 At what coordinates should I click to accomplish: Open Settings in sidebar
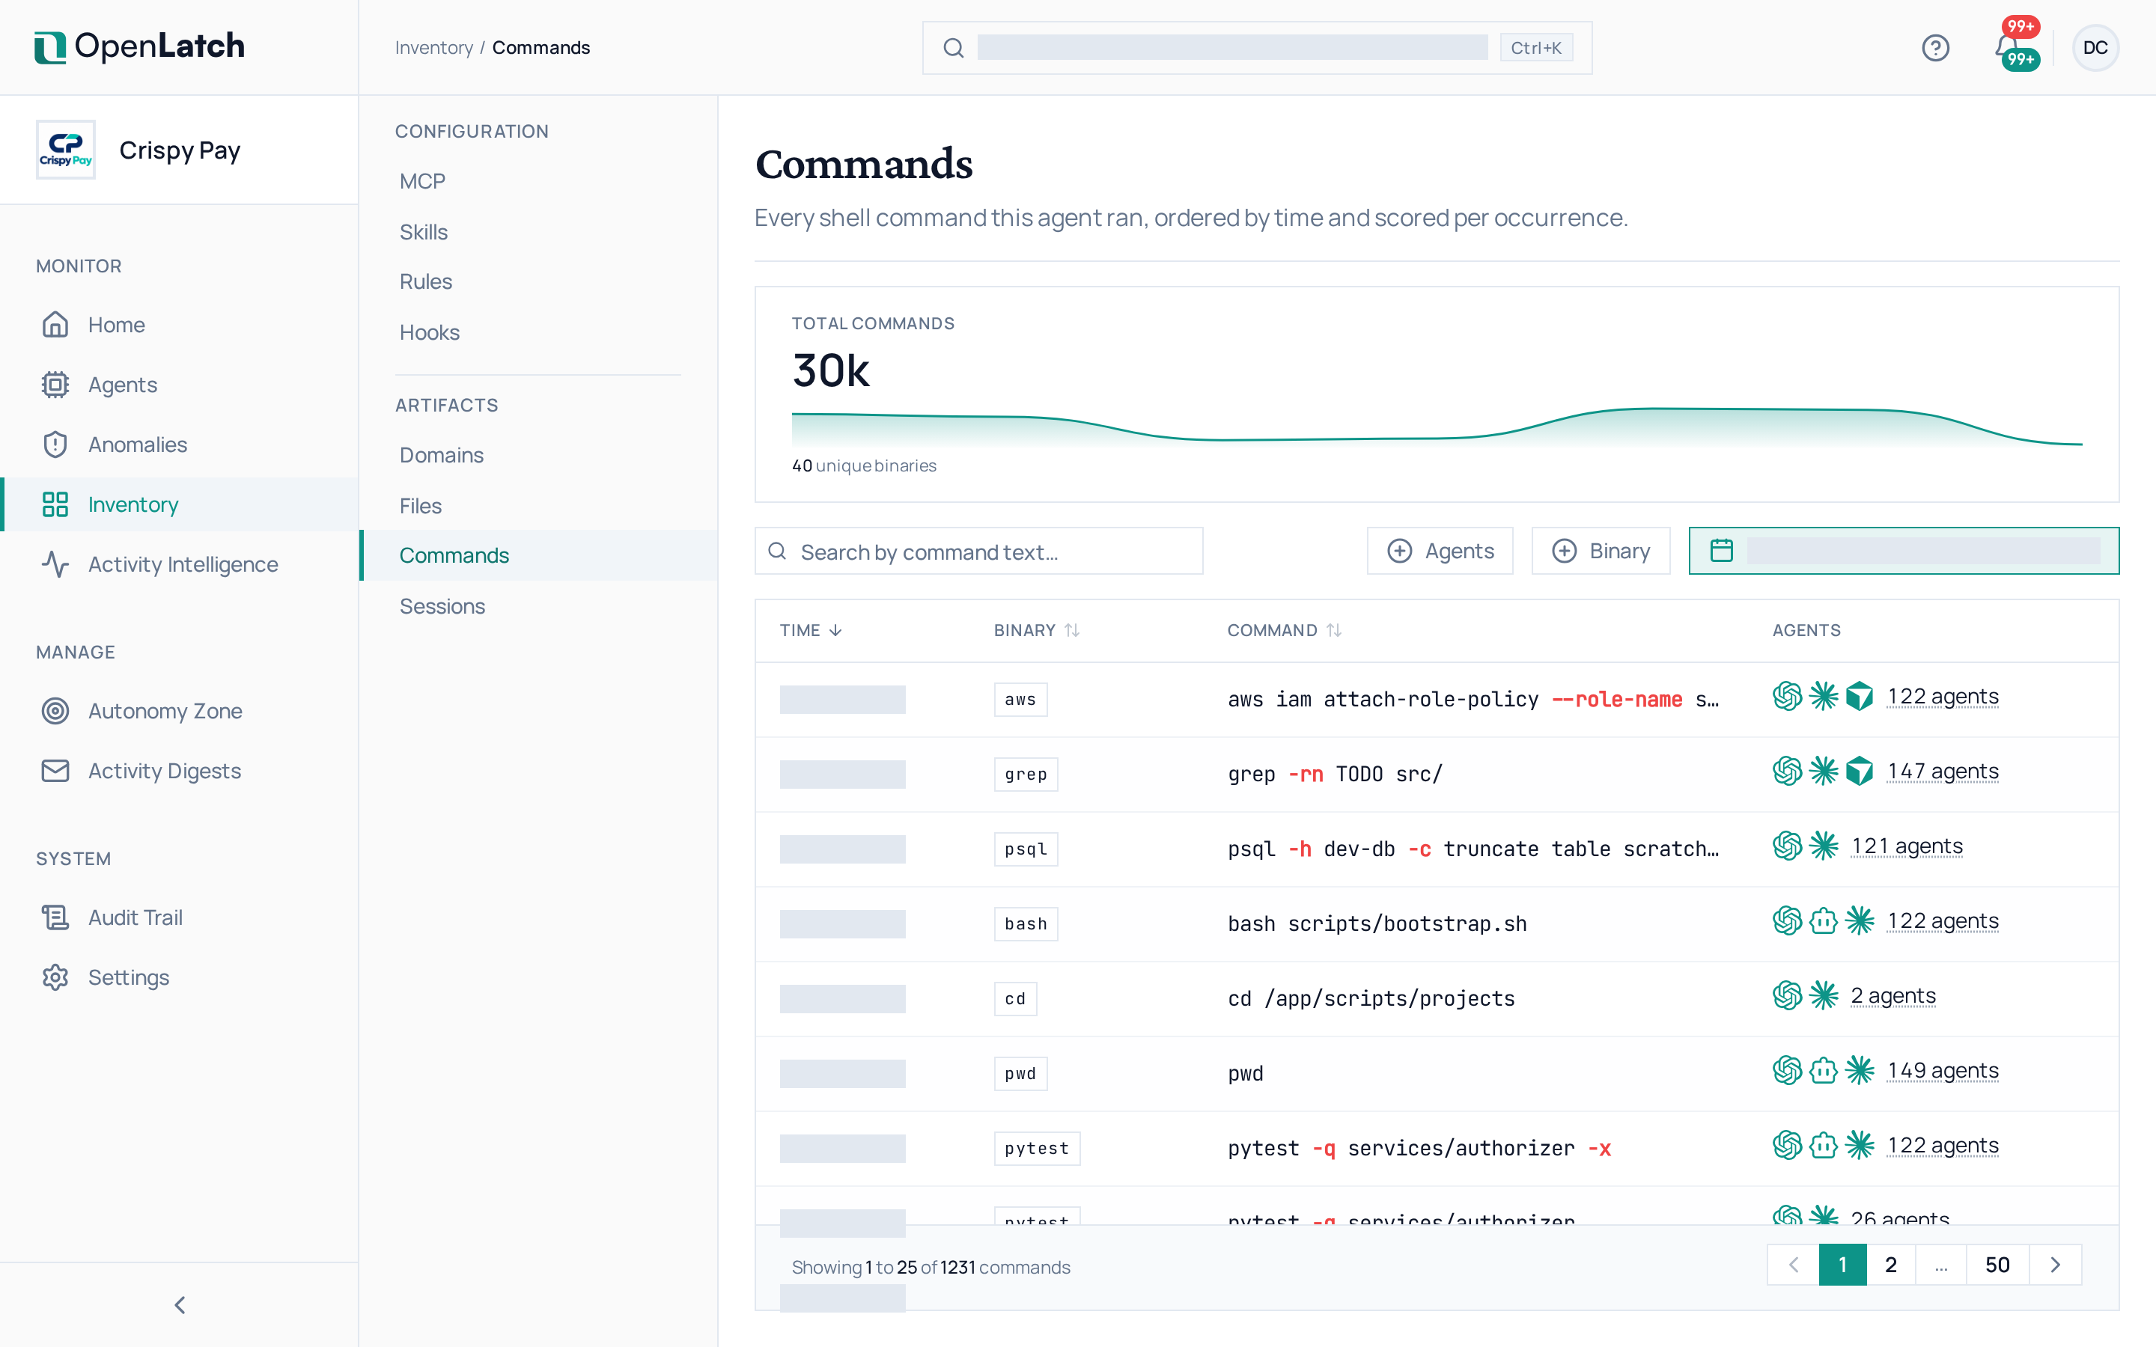[x=128, y=977]
